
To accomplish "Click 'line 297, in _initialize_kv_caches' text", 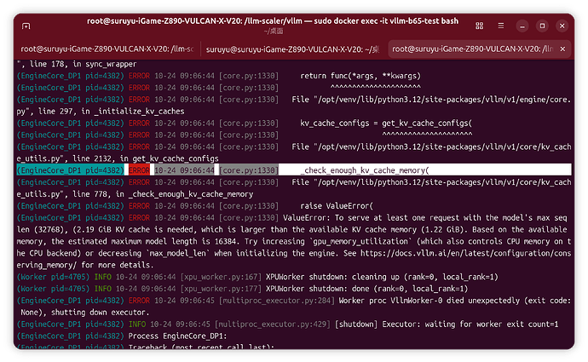I will tap(112, 112).
